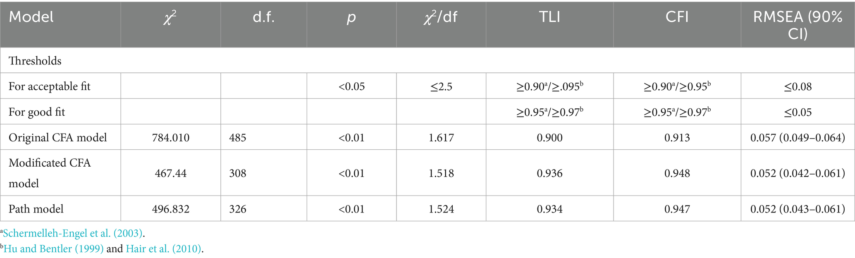Viewport: 855px width, 258px height.
Task: Click the 'Path model' row label
Action: point(36,209)
